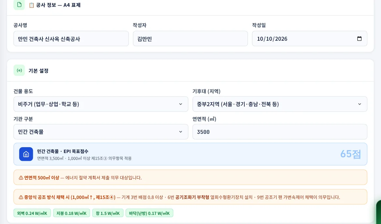Click warning icon in 연면적 500㎡ 이상 notice
Image resolution: width=381 pixels, height=224 pixels.
21,178
